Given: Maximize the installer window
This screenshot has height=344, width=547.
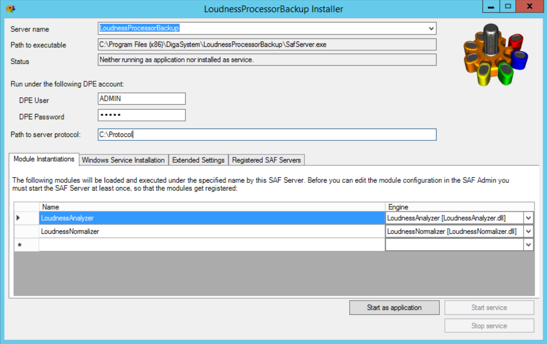Looking at the screenshot, I should point(508,7).
